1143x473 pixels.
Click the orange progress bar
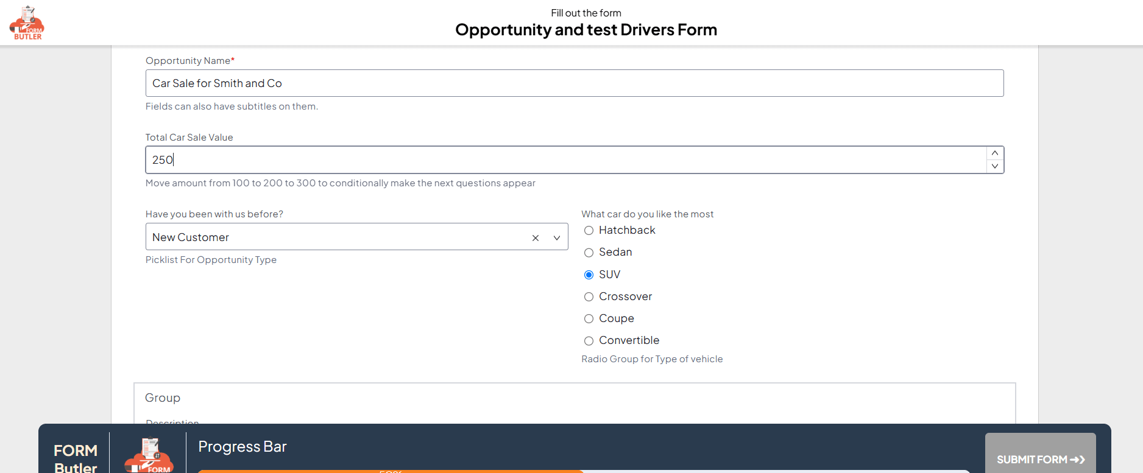[x=391, y=471]
